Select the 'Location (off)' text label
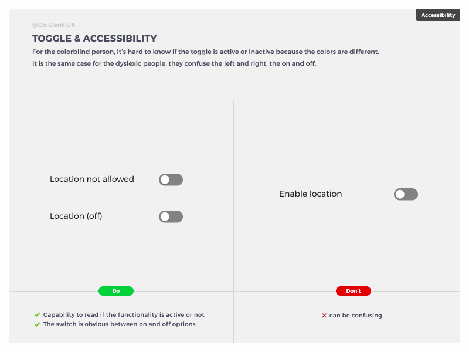This screenshot has width=469, height=352. click(x=76, y=216)
